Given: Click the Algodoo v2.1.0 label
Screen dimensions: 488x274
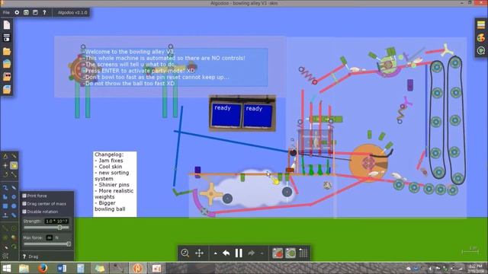Looking at the screenshot, I should 72,12.
